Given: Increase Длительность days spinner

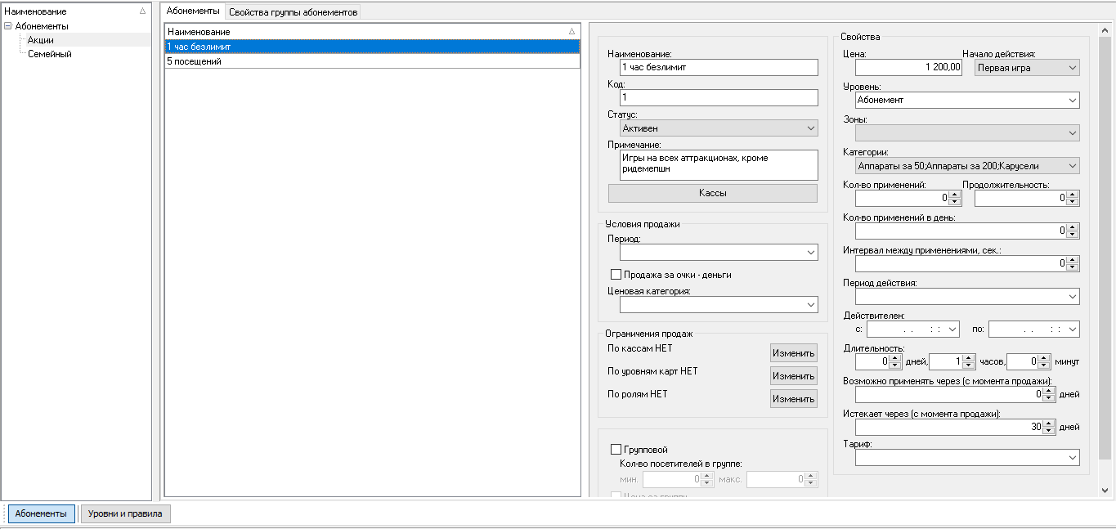Looking at the screenshot, I should coord(895,357).
